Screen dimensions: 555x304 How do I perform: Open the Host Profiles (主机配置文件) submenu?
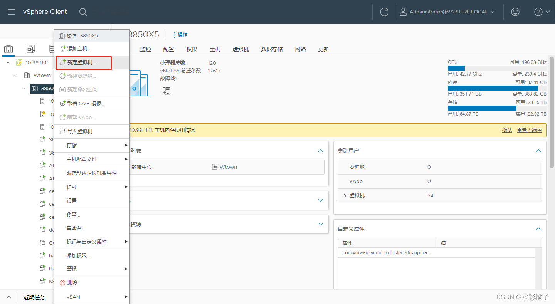pyautogui.click(x=92, y=159)
